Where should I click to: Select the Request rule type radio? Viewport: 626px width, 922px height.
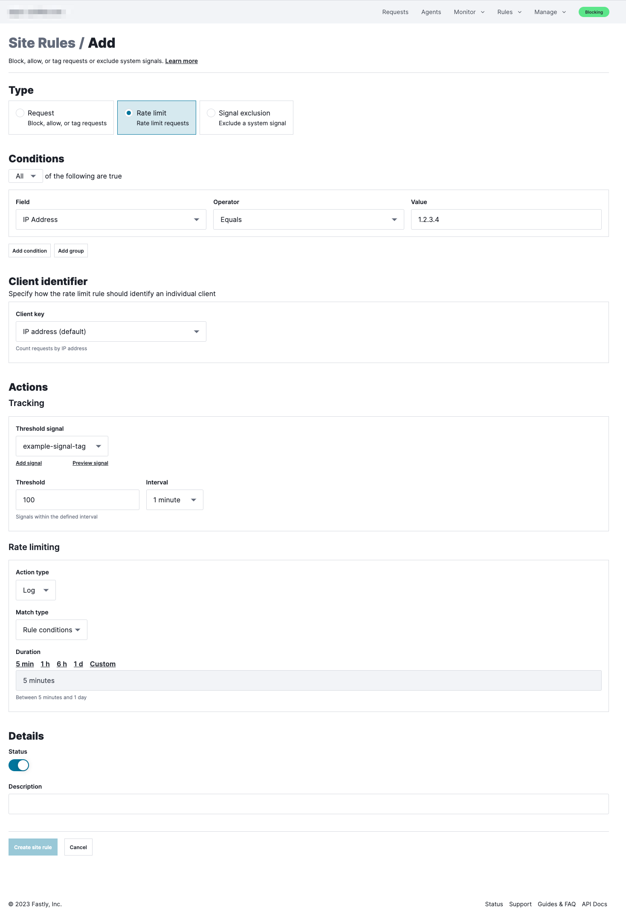(20, 113)
